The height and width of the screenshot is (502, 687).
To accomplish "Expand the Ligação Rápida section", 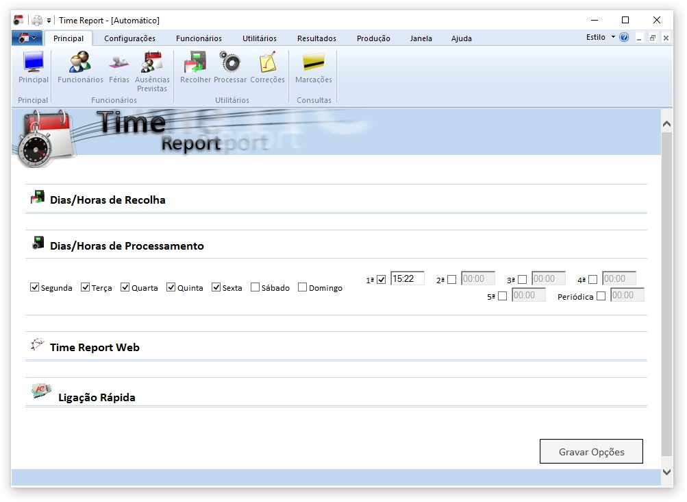I will 97,398.
